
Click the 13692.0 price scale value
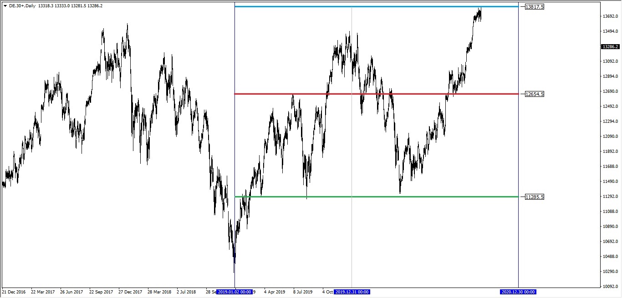coord(610,17)
